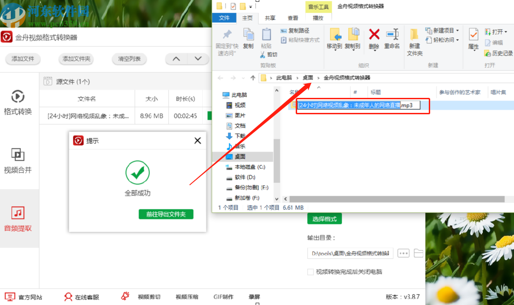Select the source file row in list
The image size is (514, 305).
pos(126,116)
